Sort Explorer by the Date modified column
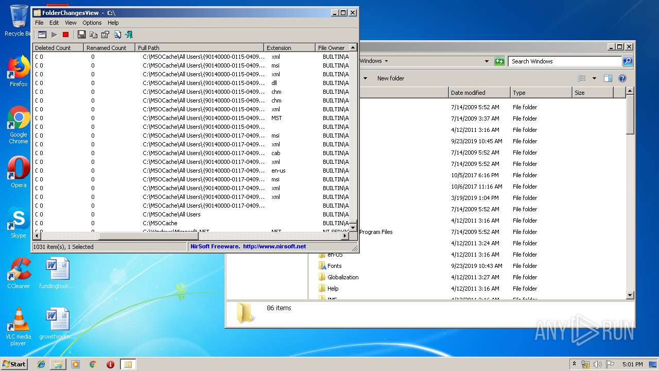The image size is (659, 371). (x=479, y=93)
